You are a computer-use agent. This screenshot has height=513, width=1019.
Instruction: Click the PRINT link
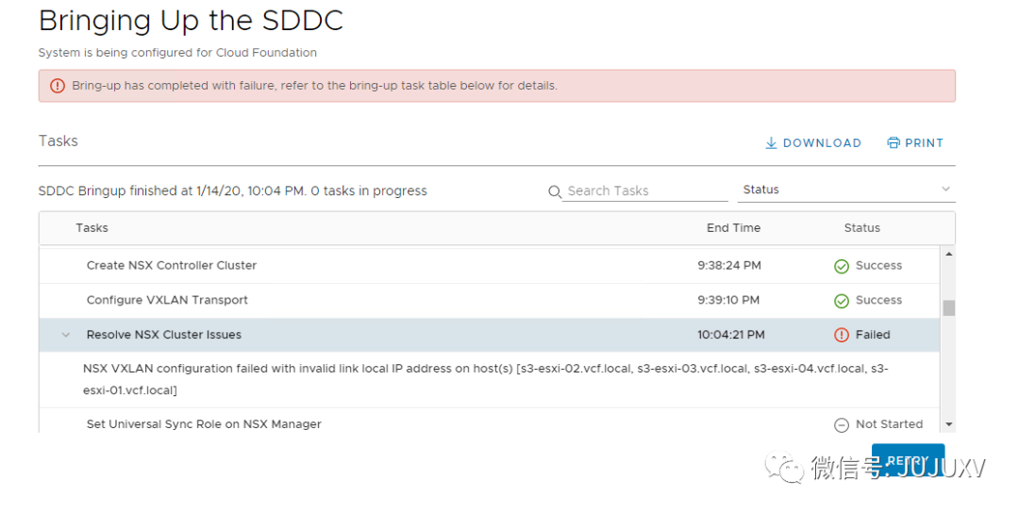[x=924, y=143]
